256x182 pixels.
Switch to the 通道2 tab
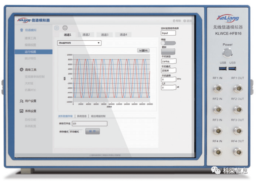[x=86, y=35]
